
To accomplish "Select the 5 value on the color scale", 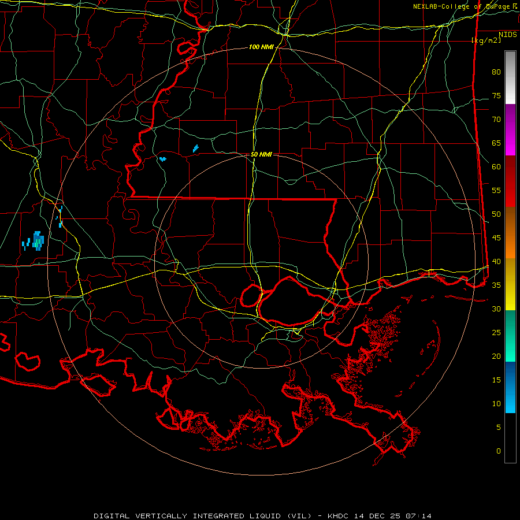I will click(x=499, y=428).
